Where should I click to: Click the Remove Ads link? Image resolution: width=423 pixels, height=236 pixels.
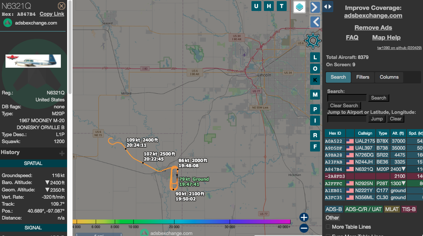point(373,27)
